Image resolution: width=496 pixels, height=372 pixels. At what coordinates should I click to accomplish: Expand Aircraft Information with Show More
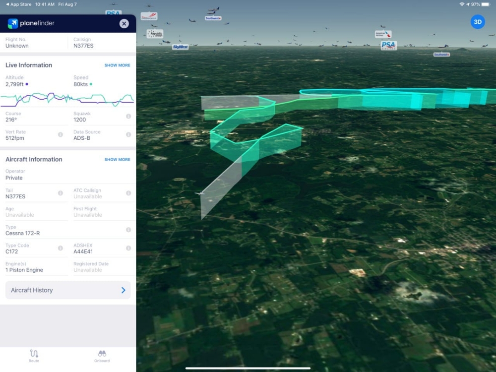(117, 160)
